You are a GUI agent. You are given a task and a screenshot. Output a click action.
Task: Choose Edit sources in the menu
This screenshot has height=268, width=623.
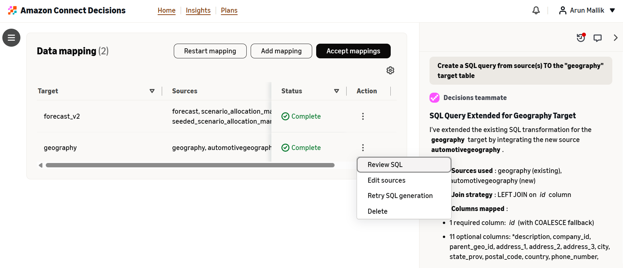click(404, 180)
